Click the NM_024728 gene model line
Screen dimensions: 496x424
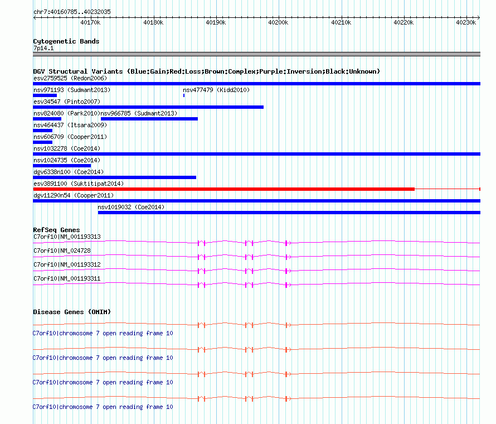pos(256,257)
